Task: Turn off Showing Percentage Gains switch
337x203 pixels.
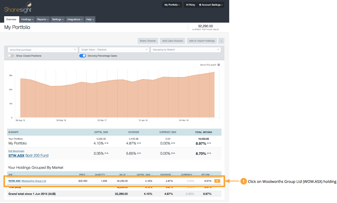Action: tap(83, 56)
